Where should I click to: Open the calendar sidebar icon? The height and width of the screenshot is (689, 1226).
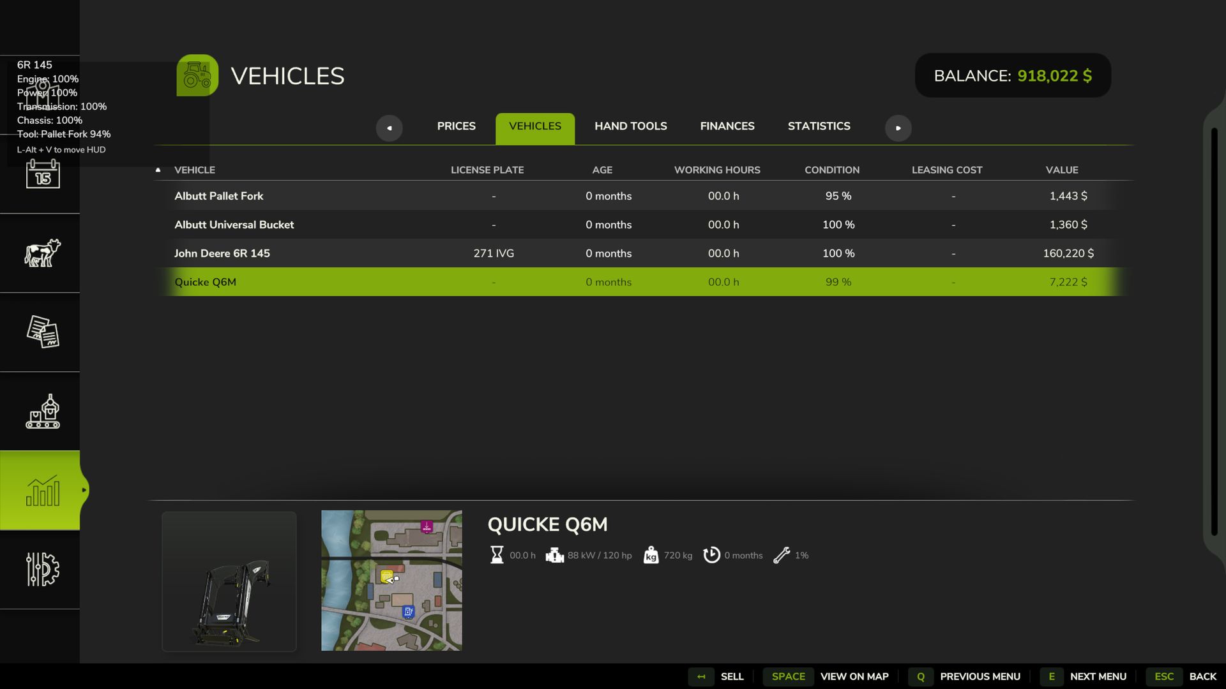(42, 174)
